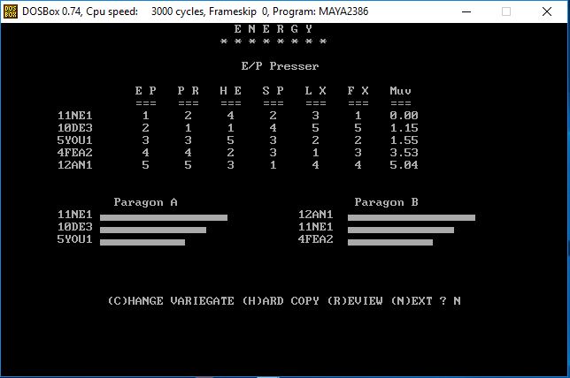Close the DOSBox window

[547, 11]
